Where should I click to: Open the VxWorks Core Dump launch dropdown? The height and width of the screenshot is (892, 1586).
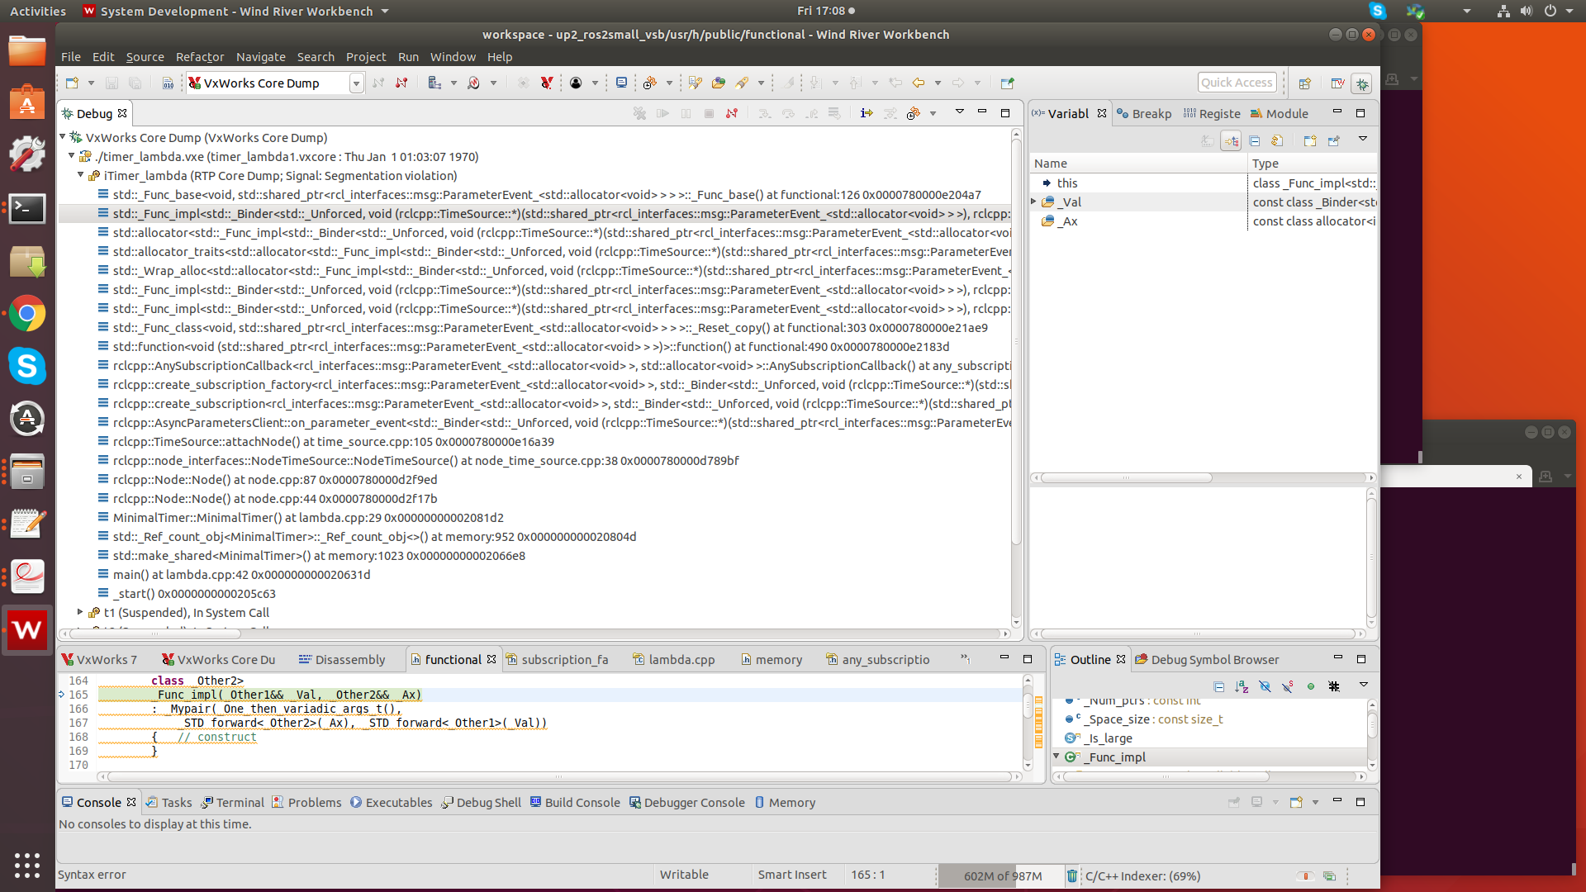point(356,83)
